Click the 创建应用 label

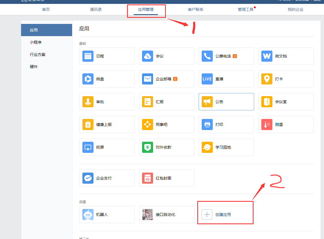(x=223, y=215)
